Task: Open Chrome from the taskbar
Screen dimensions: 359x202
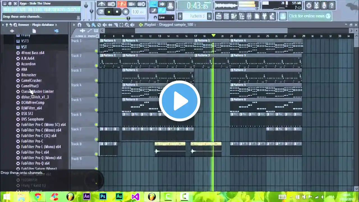Action: (x=38, y=196)
